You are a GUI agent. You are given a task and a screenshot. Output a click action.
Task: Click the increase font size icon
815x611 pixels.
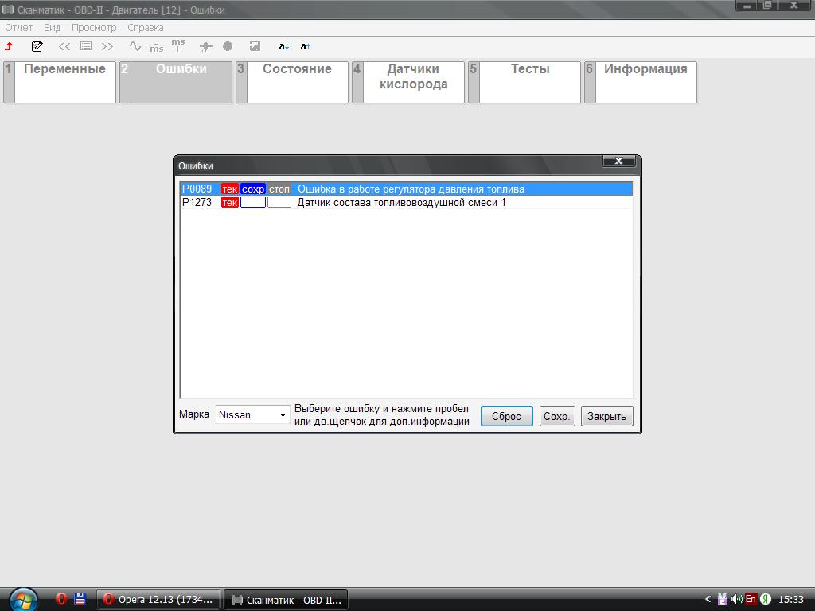pyautogui.click(x=306, y=46)
